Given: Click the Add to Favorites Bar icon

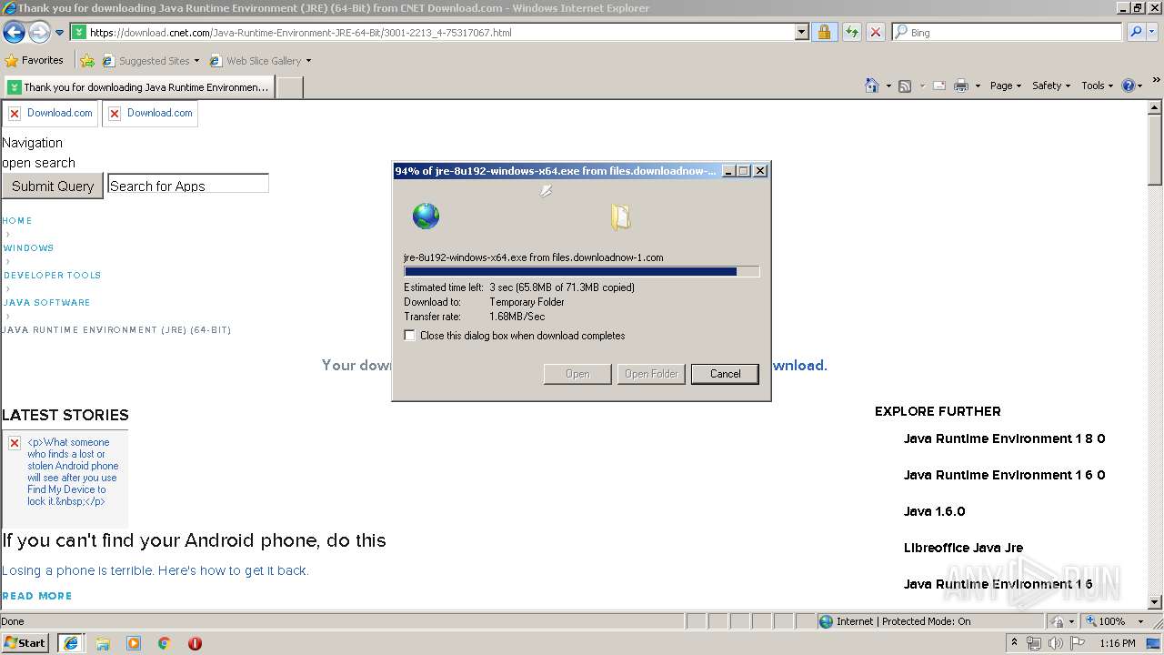Looking at the screenshot, I should 87,61.
